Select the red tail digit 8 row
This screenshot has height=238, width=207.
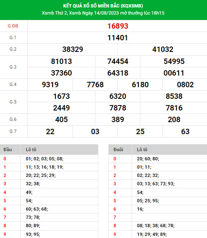tap(158, 226)
